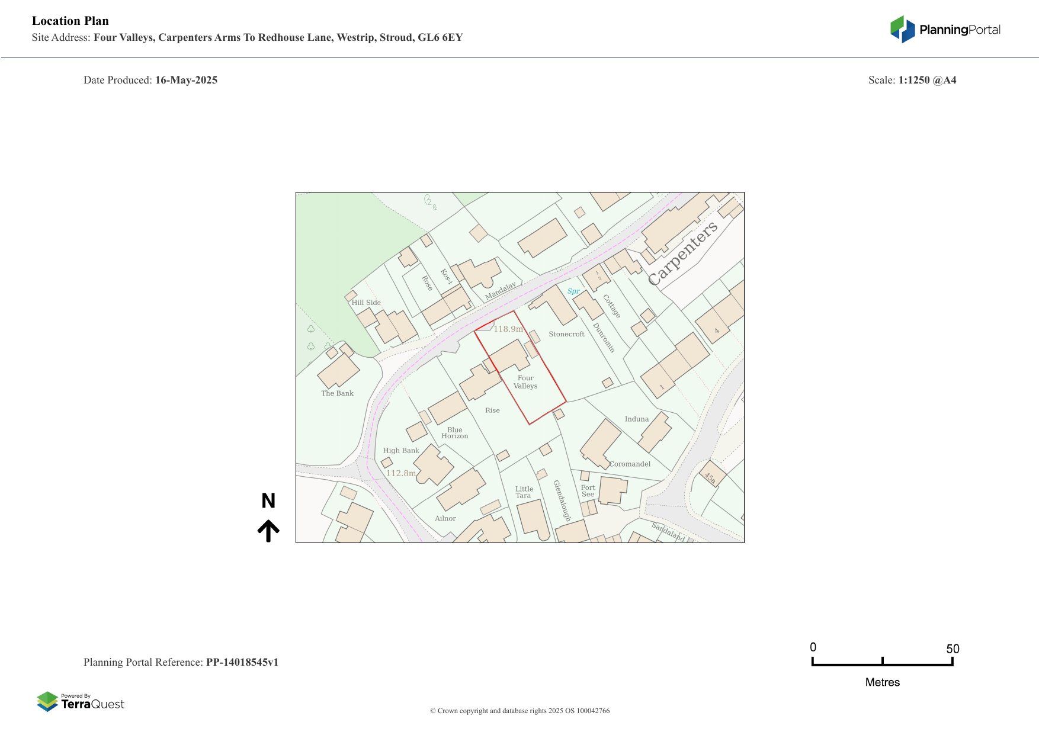Click the Stonecroft property label
This screenshot has width=1039, height=735.
[x=566, y=334]
